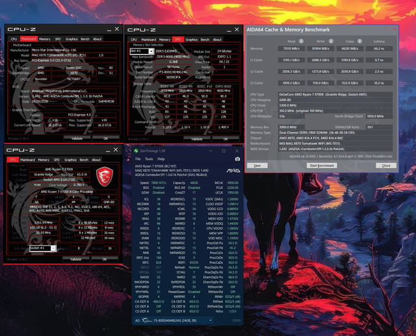416x336 pixels.
Task: Click Validate in the CPU-Z Mainboard window
Action: click(77, 138)
